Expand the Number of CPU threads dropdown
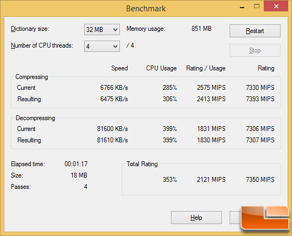Screen dimensions: 292x236 pos(102,46)
